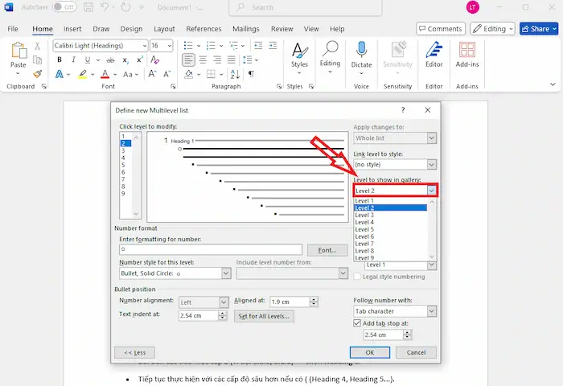This screenshot has width=563, height=386.
Task: Expand the Follow number with dropdown
Action: (432, 311)
